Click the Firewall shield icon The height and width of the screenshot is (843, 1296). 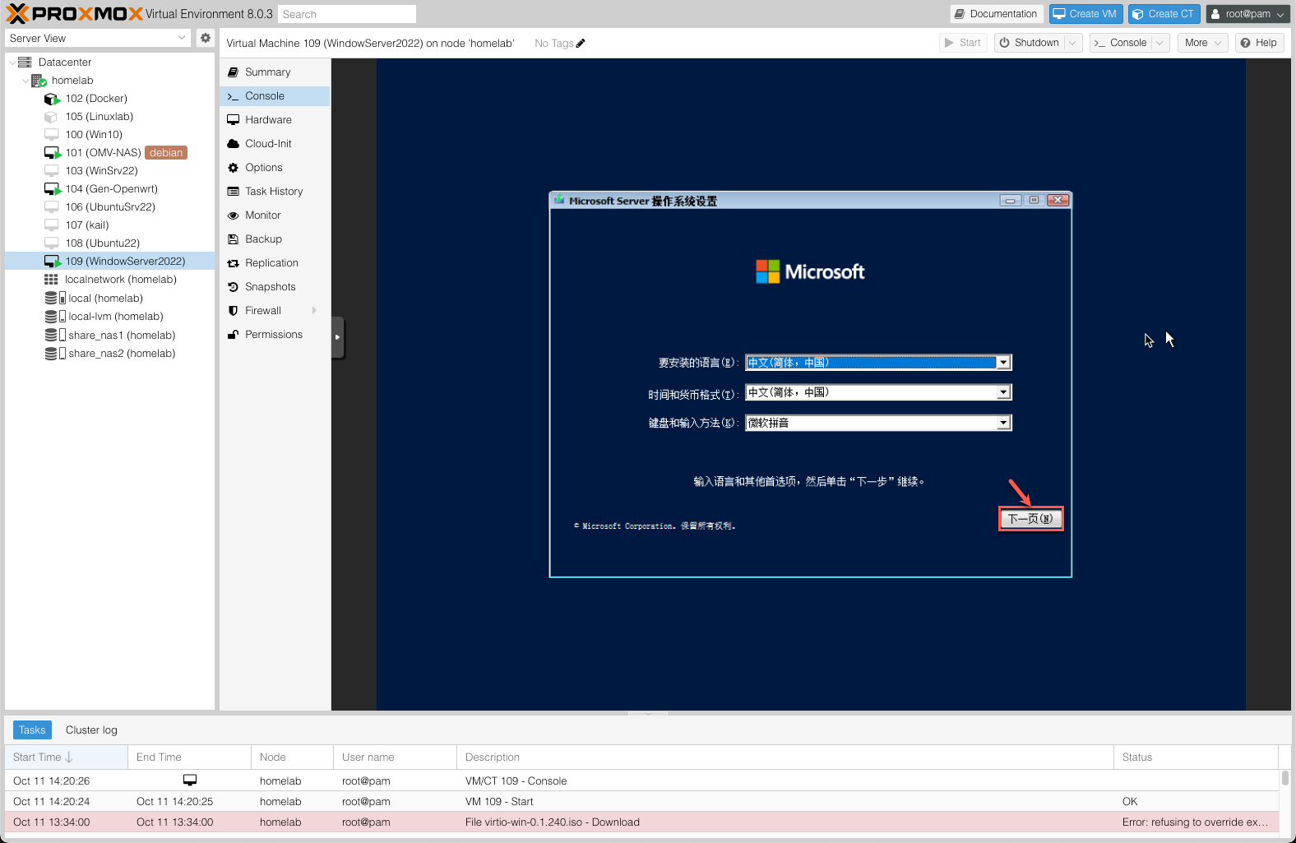[234, 311]
